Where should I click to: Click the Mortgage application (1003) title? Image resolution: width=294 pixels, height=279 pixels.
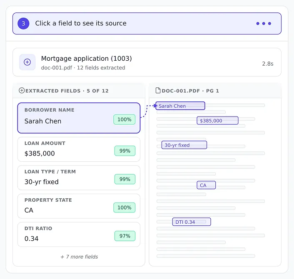[87, 59]
